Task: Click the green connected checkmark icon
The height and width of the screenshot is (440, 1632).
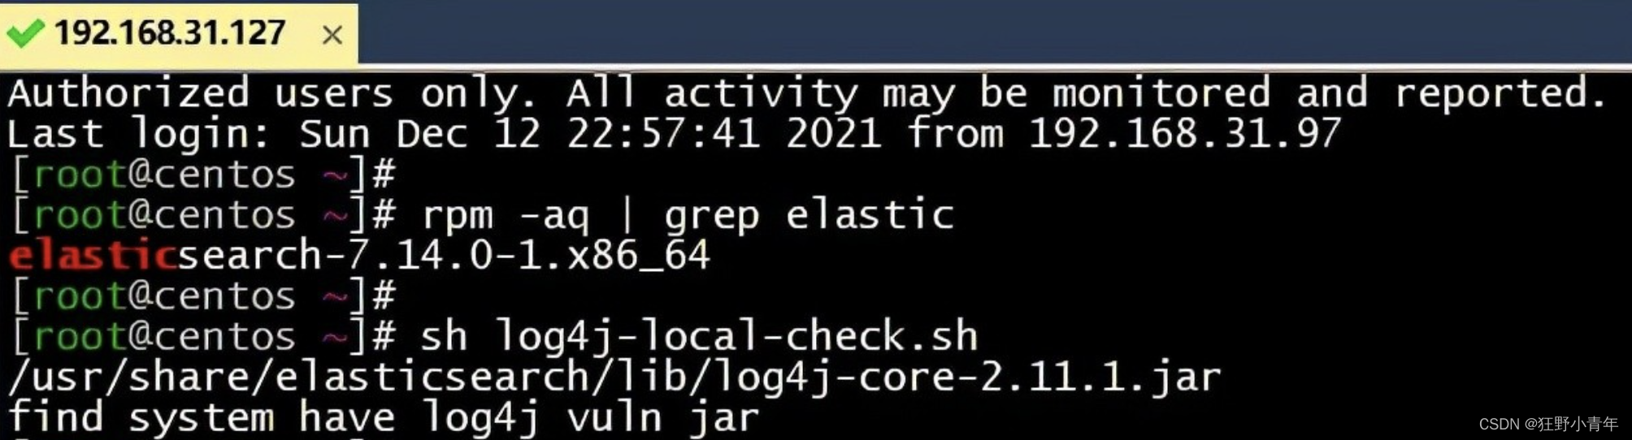Action: click(24, 34)
